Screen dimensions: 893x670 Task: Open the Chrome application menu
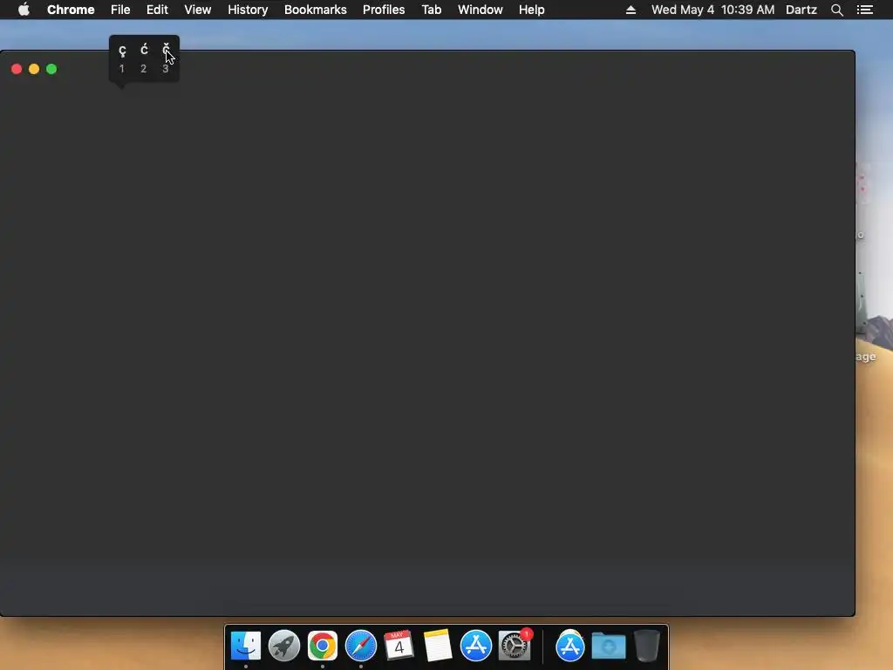71,10
